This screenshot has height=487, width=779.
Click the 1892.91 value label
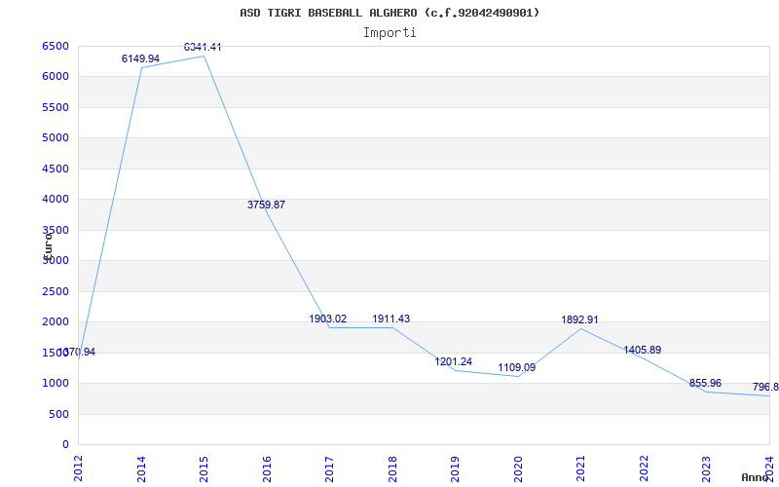[579, 320]
